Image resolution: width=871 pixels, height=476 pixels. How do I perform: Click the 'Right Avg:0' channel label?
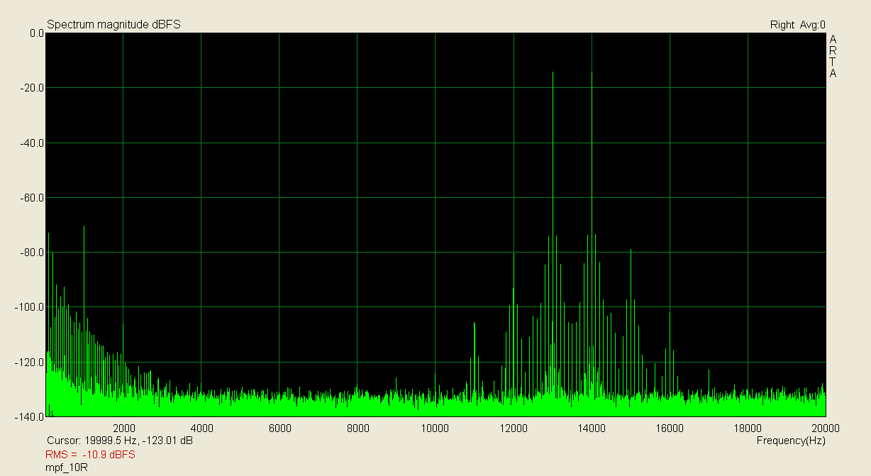pyautogui.click(x=797, y=25)
